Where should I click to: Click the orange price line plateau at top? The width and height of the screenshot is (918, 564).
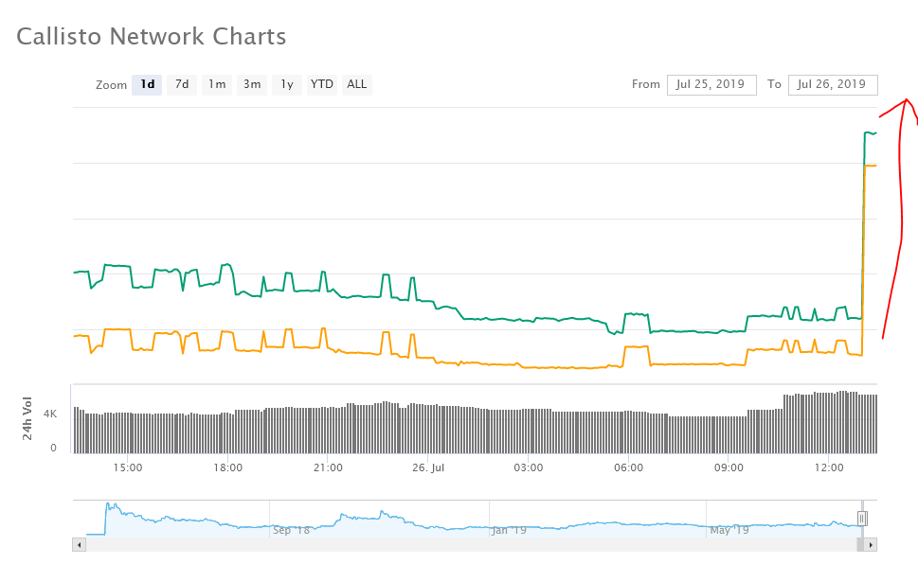pos(871,166)
